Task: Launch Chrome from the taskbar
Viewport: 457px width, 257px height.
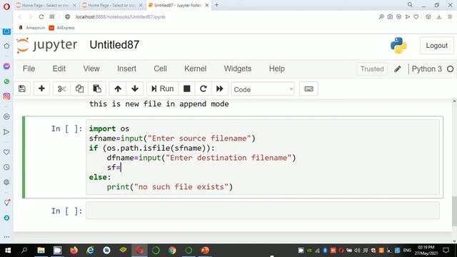Action: [x=172, y=251]
